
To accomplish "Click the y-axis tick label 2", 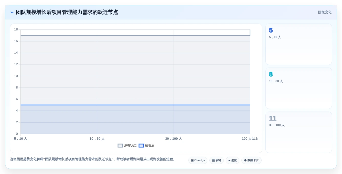I will coord(17,122).
